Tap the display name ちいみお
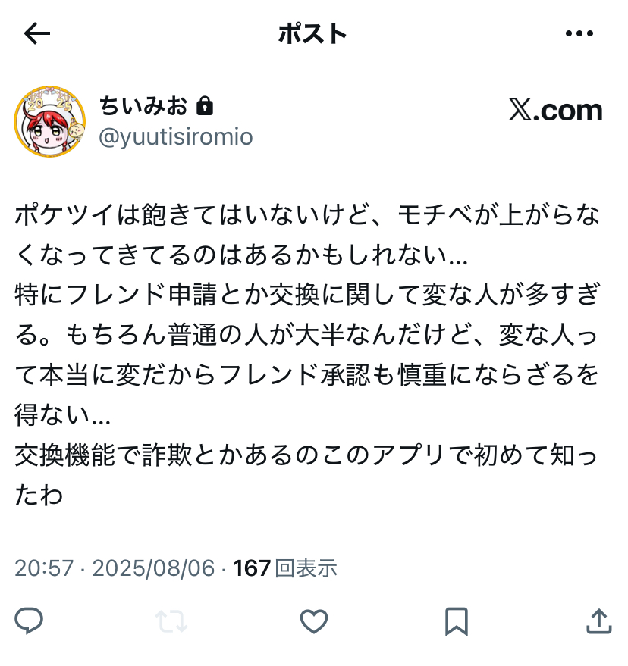 click(143, 105)
